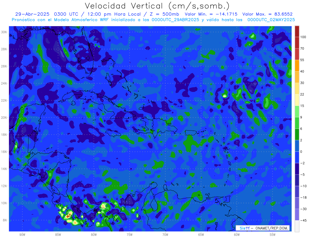Click the colorbar label "70"
Image resolution: width=309 pixels, height=238 pixels.
coord(302,48)
